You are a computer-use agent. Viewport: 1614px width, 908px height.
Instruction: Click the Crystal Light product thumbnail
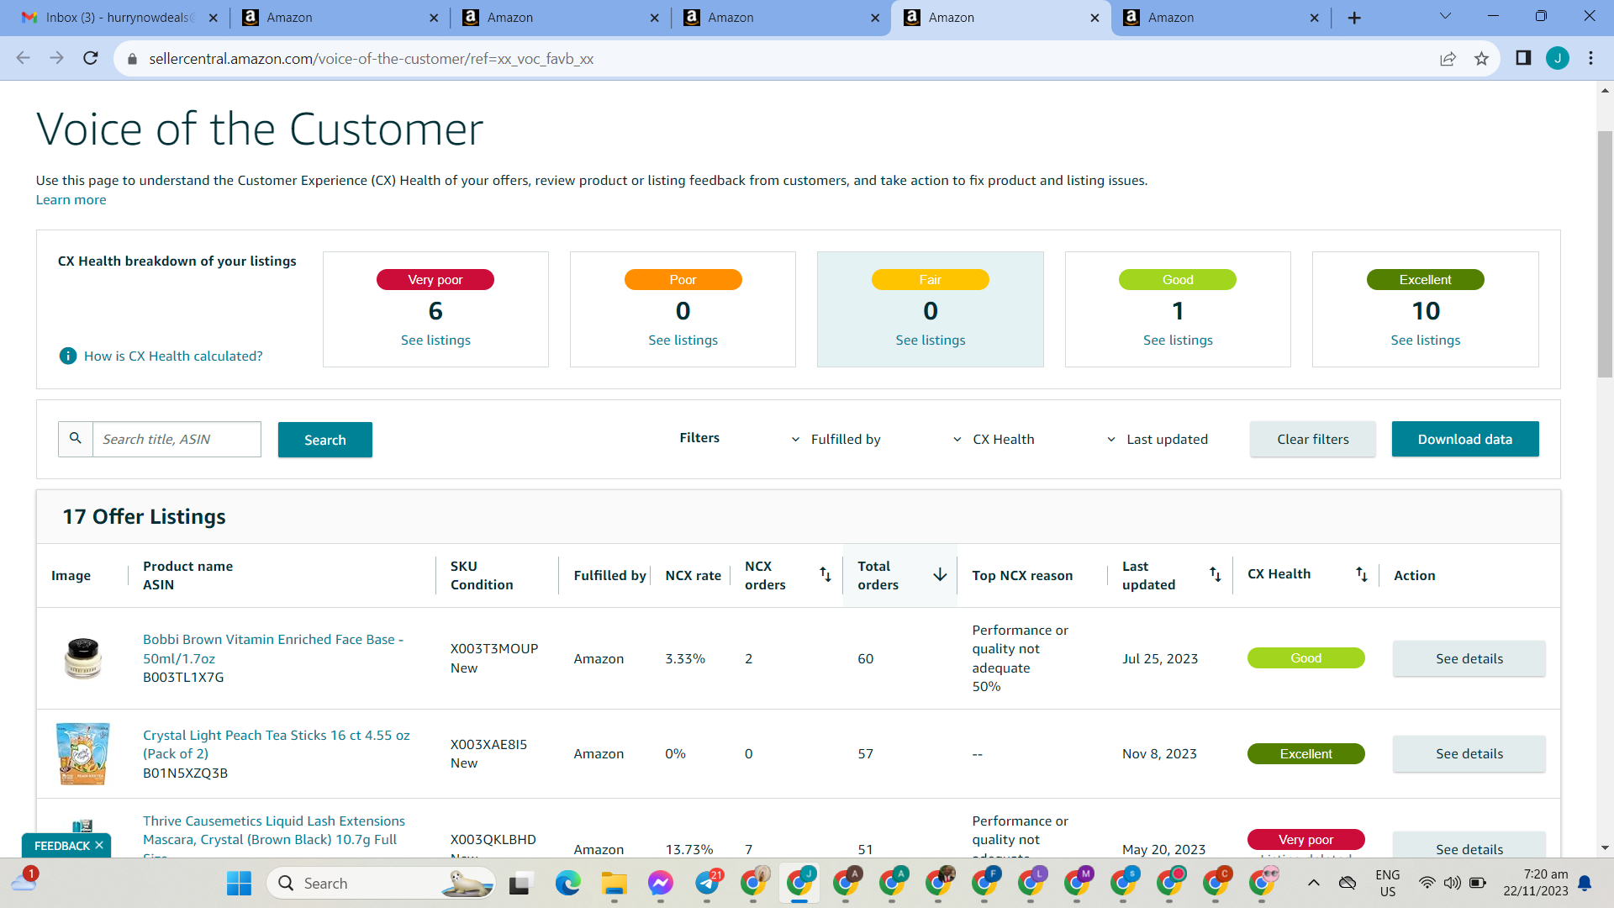click(x=82, y=753)
